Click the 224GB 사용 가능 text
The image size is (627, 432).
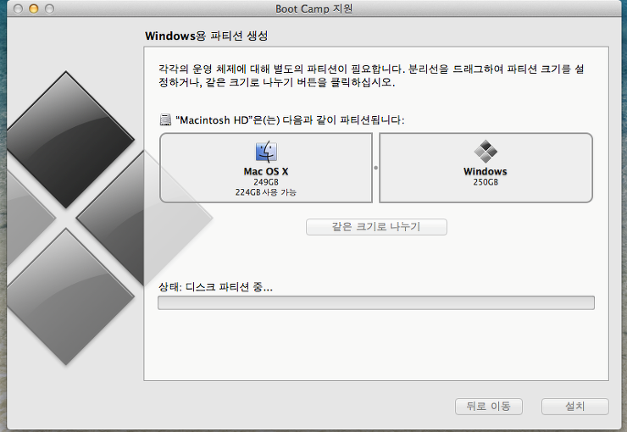click(266, 192)
